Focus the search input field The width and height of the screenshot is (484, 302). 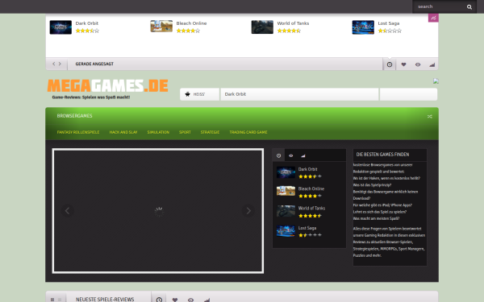[x=440, y=6]
